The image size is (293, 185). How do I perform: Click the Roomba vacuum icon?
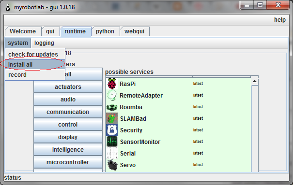tap(112, 107)
